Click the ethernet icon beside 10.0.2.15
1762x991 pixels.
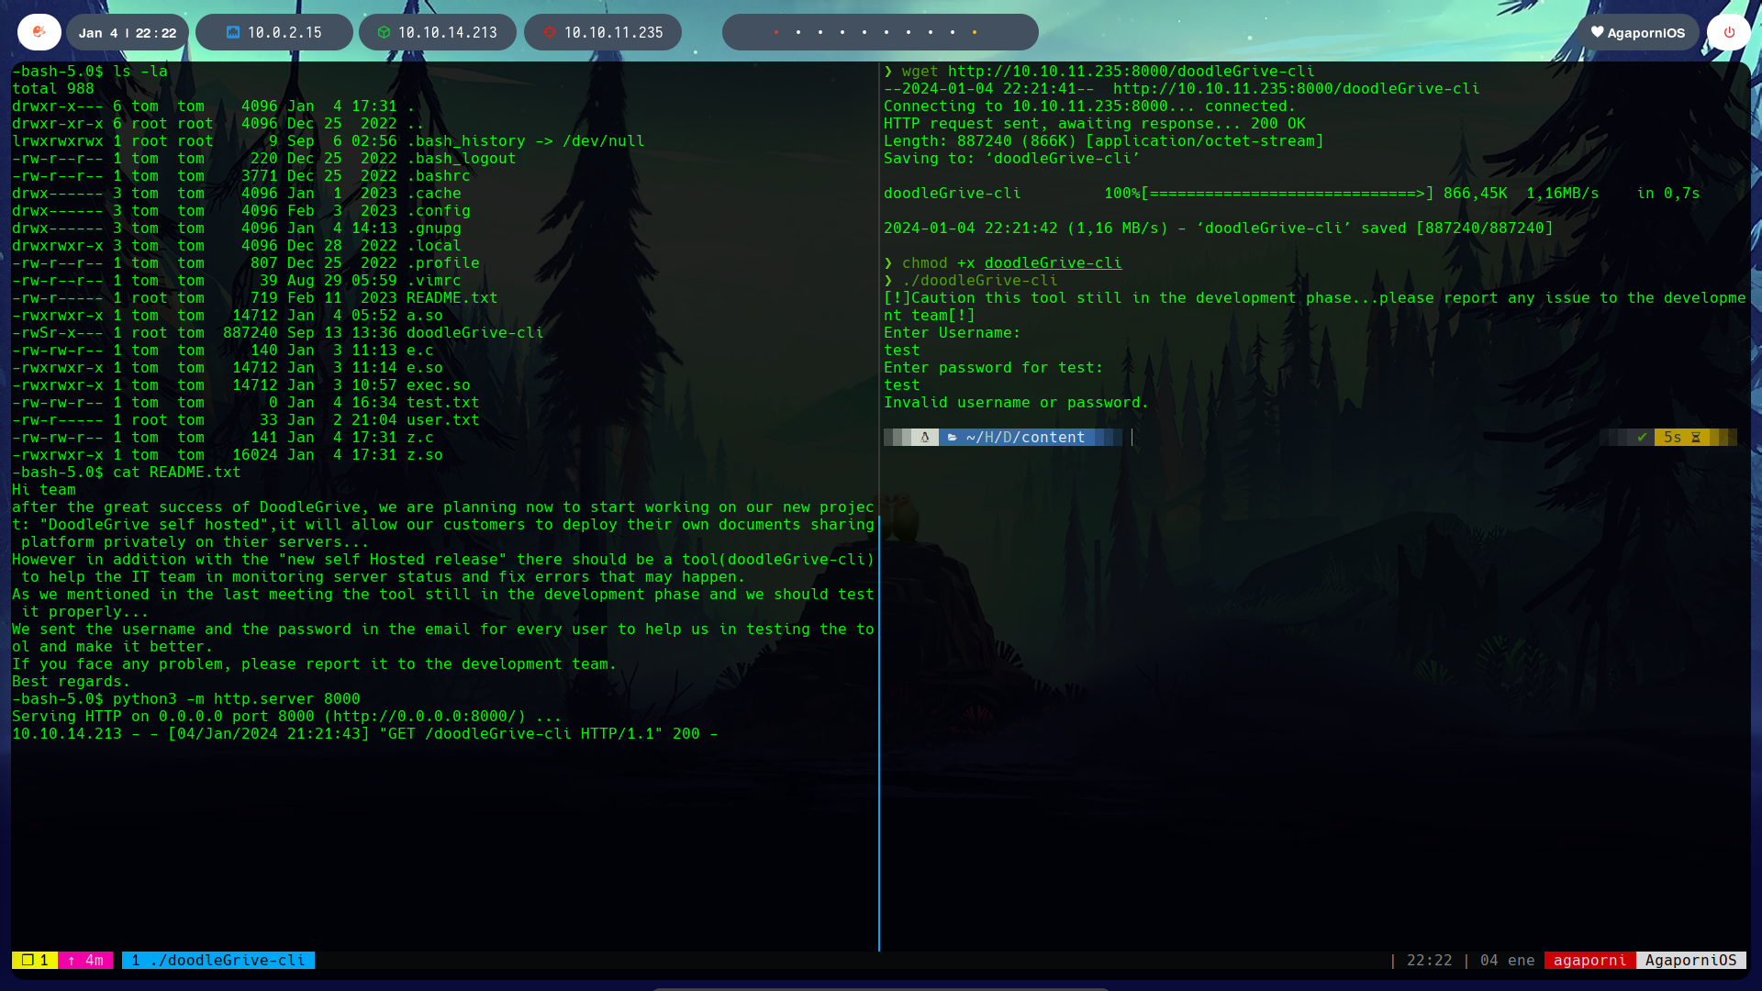click(233, 32)
